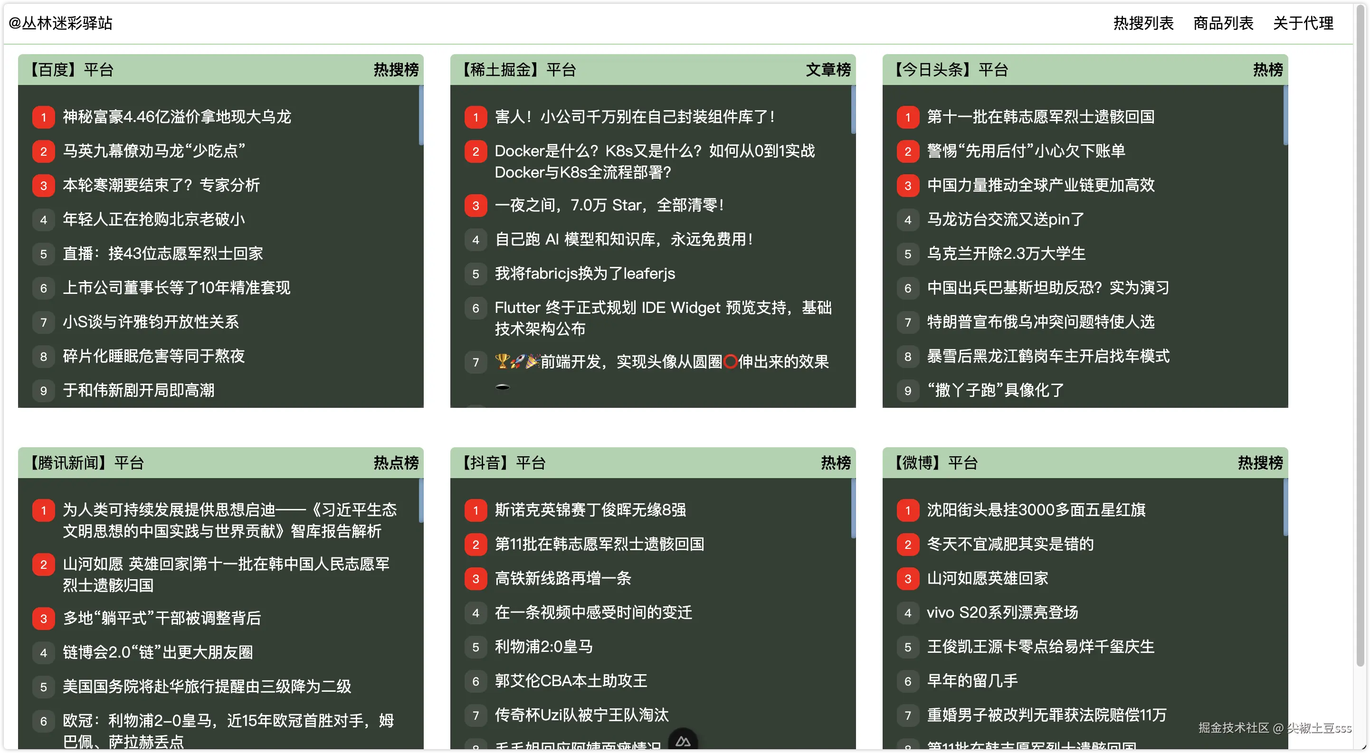The width and height of the screenshot is (1370, 753).
Task: Open 暴雪后黑龙江鹤岗车主开启找车模式
Action: coord(1048,356)
